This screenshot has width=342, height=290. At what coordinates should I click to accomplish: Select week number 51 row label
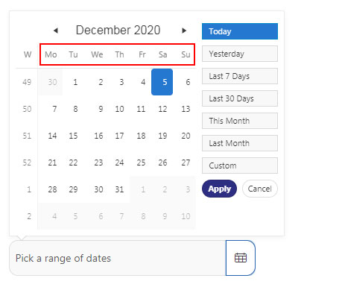pos(27,136)
